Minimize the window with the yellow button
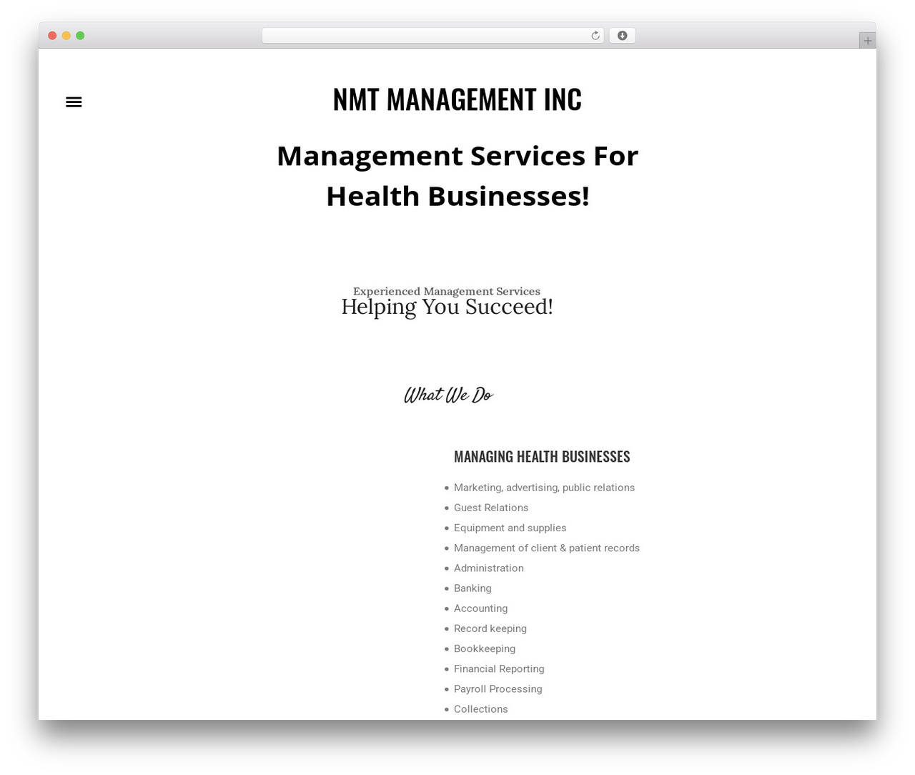 tap(66, 36)
